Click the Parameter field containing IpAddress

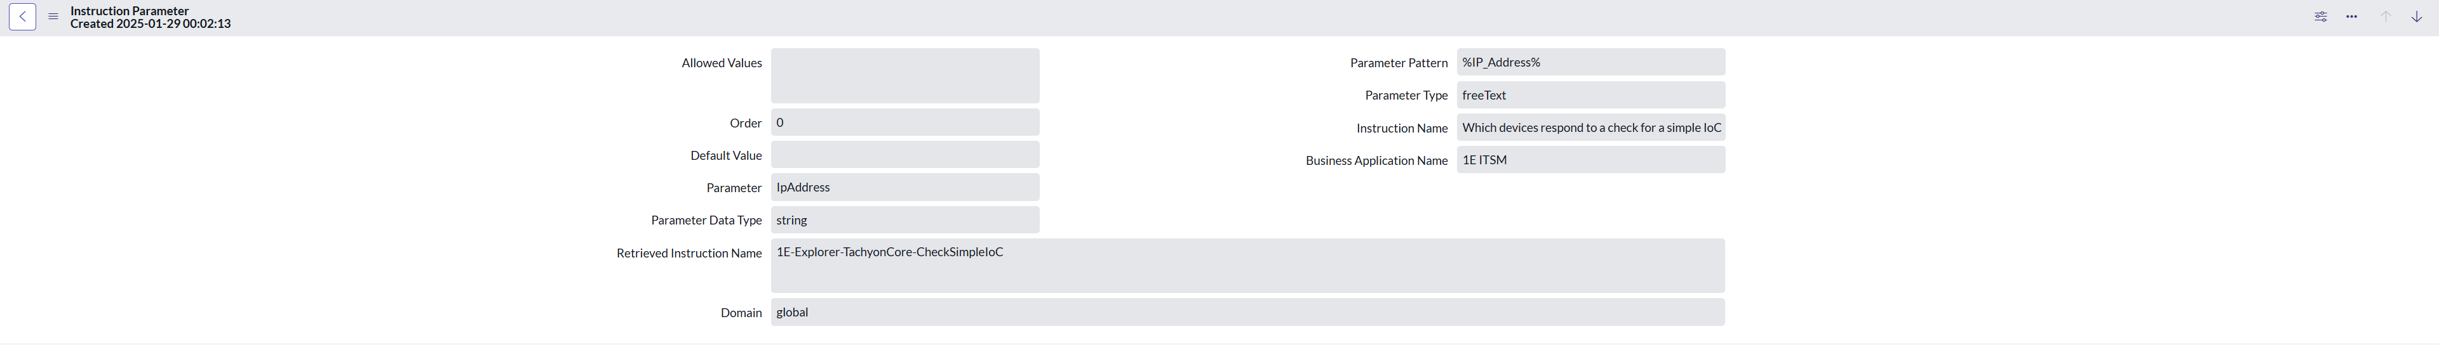[x=904, y=187]
